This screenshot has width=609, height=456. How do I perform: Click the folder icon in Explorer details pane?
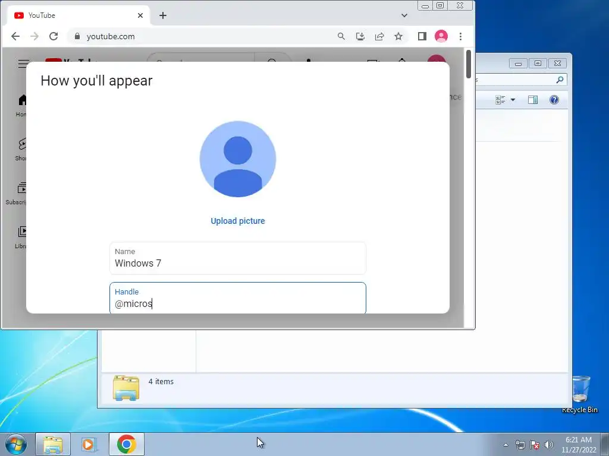(x=126, y=388)
